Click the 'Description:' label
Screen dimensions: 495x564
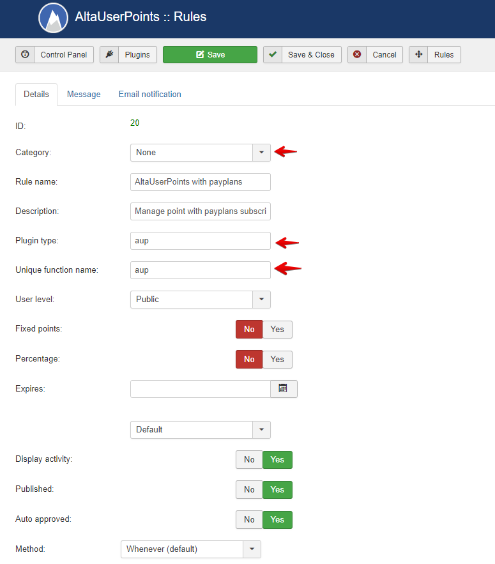37,211
